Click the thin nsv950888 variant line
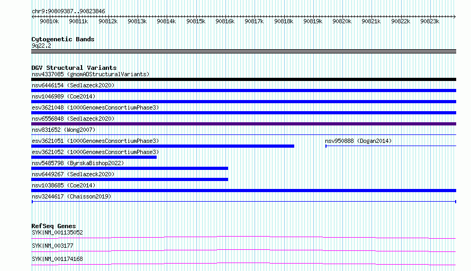 pyautogui.click(x=391, y=146)
